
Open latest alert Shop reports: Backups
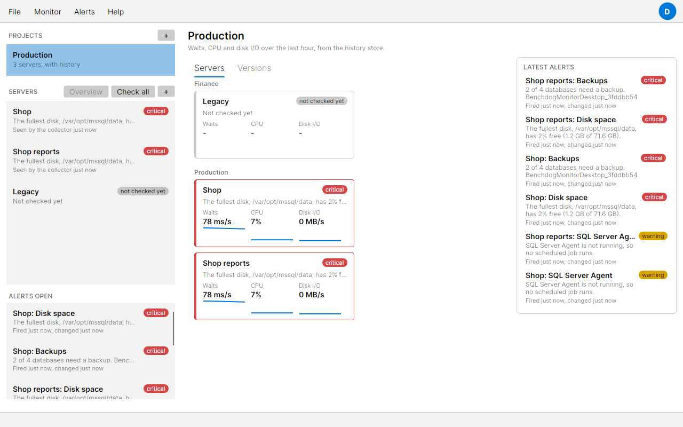pos(597,93)
